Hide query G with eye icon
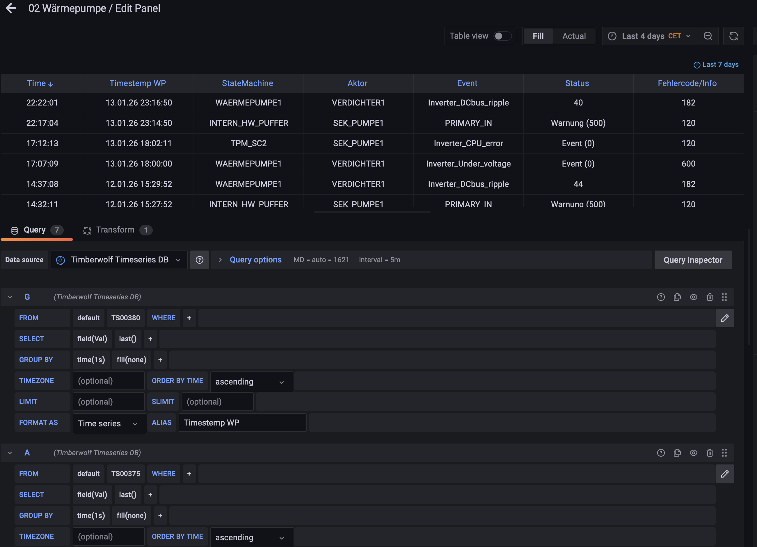 (693, 297)
